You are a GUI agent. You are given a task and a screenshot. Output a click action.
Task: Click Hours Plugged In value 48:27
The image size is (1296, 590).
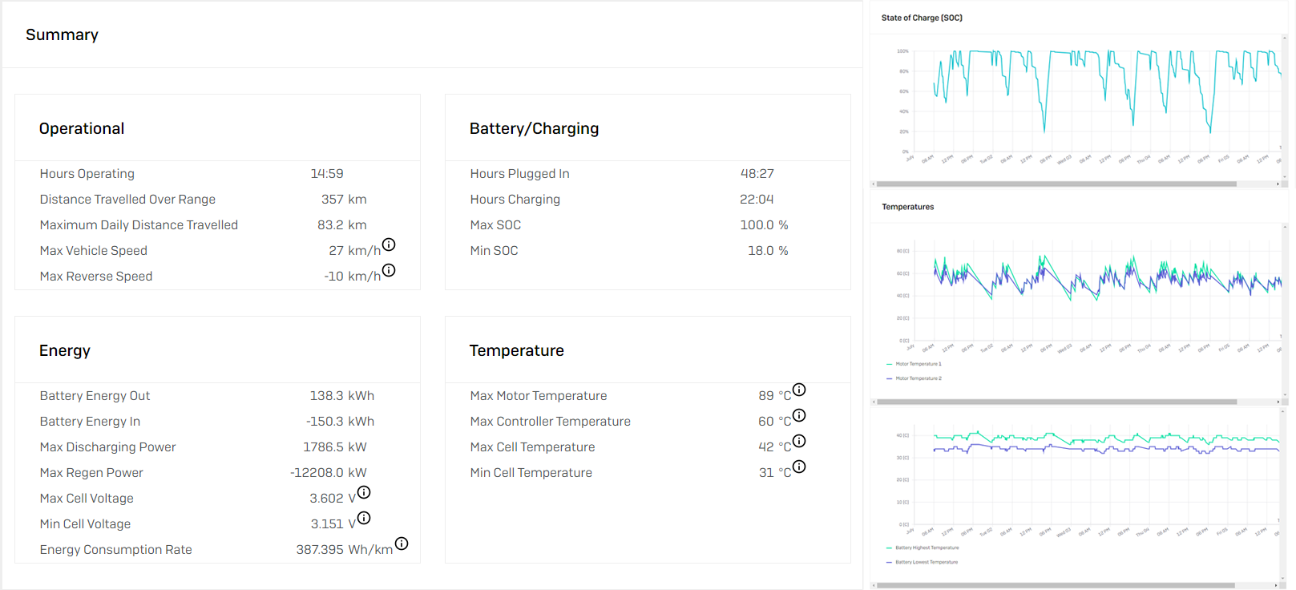tap(757, 174)
